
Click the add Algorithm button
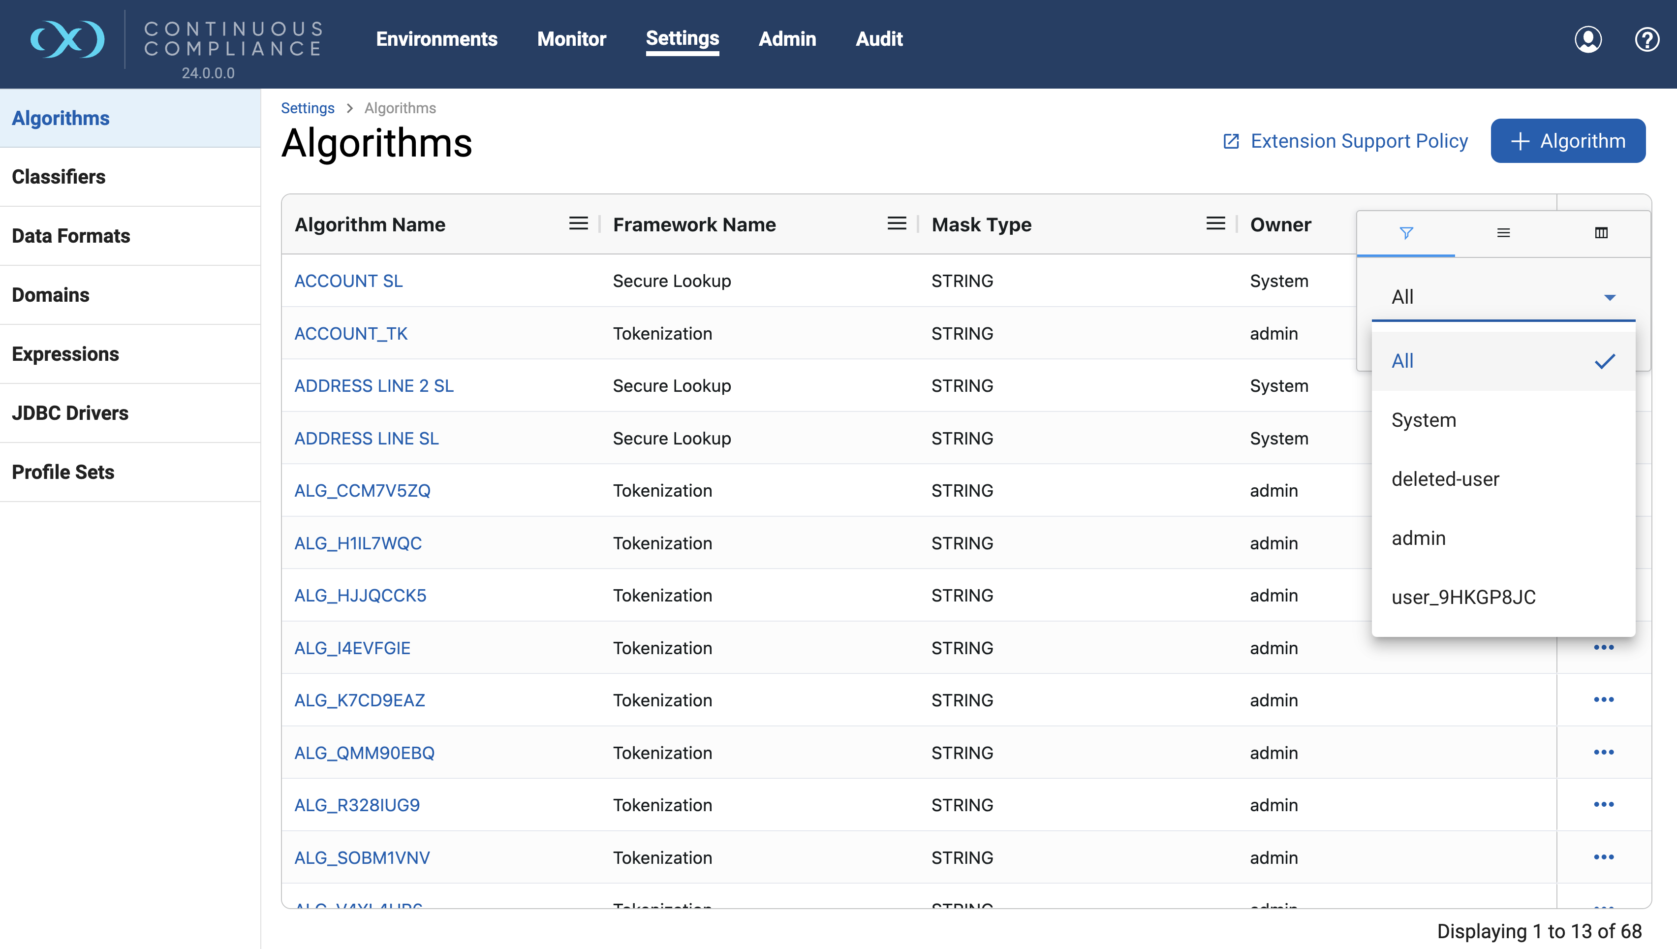tap(1568, 141)
